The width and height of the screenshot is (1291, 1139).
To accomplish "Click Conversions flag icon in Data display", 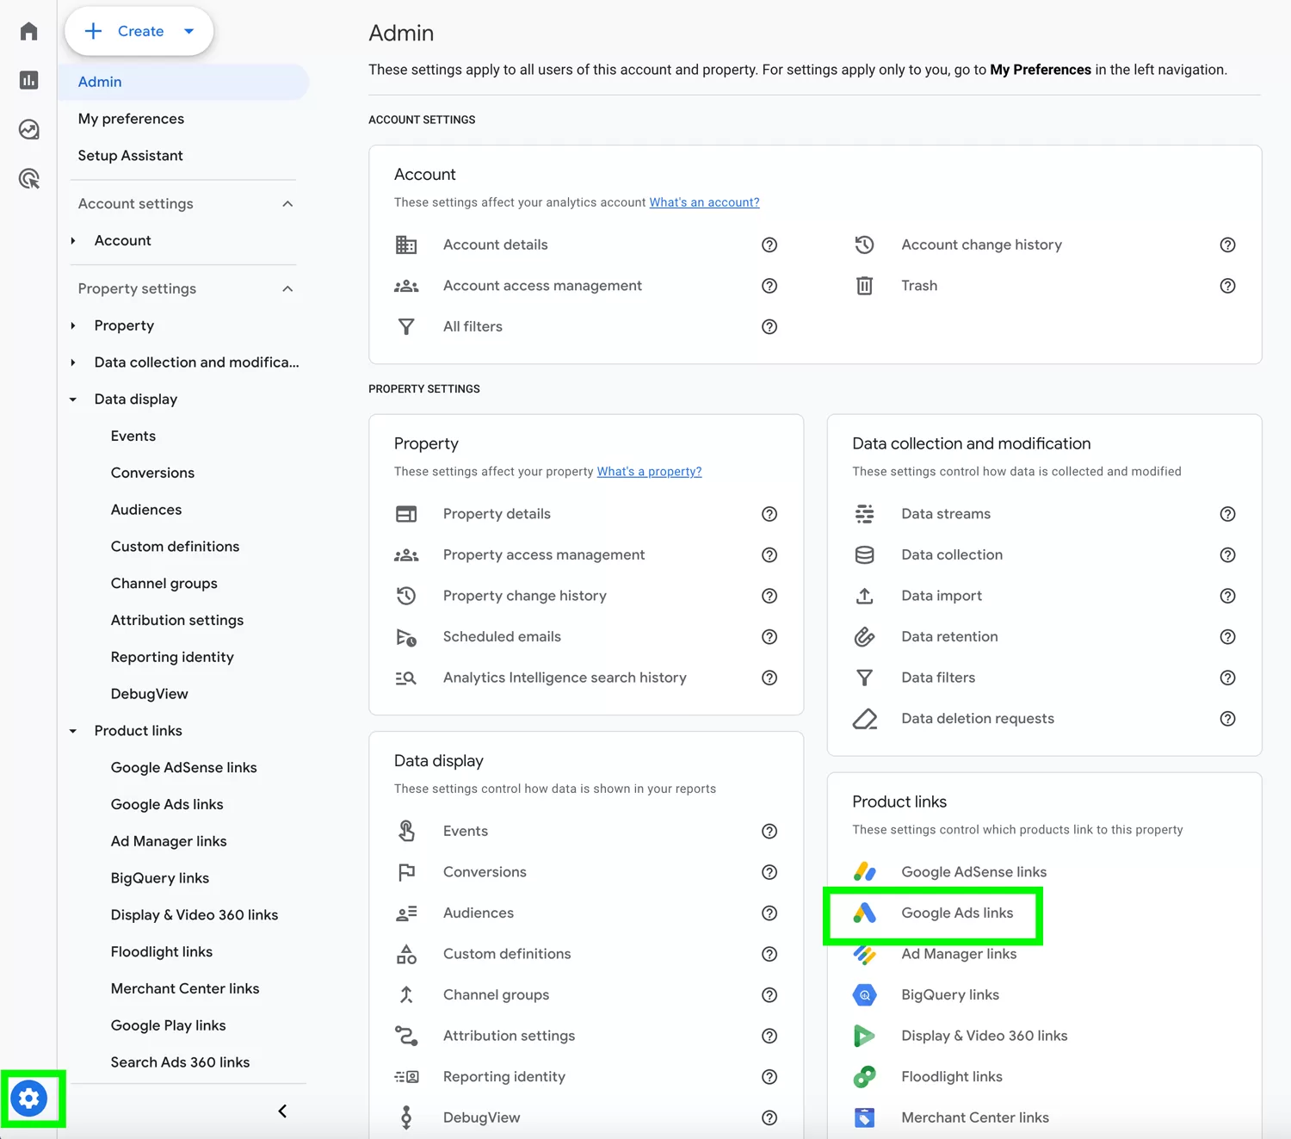I will pos(406,872).
